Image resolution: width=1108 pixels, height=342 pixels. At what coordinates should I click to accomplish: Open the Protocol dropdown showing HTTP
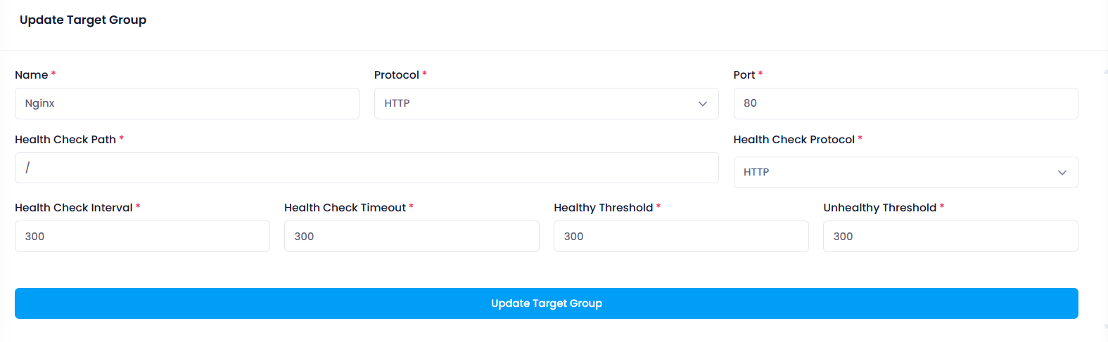pyautogui.click(x=546, y=103)
